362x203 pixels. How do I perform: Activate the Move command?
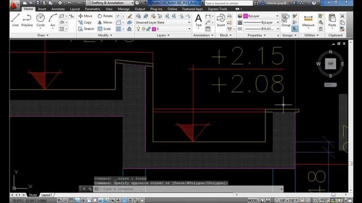pos(85,16)
